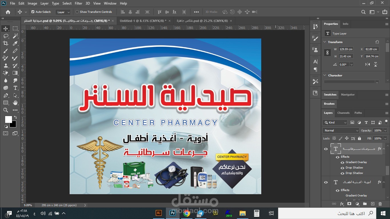Select the Gradient tool

pyautogui.click(x=15, y=73)
